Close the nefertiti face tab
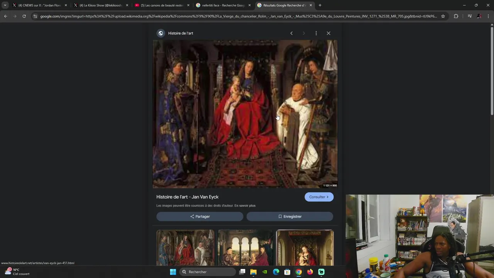The width and height of the screenshot is (494, 278). point(249,5)
